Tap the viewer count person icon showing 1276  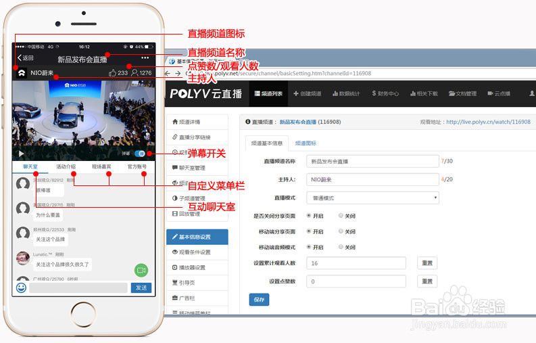tap(135, 72)
